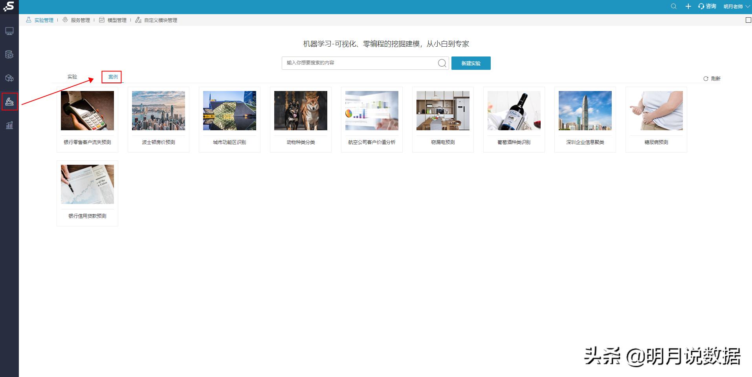This screenshot has height=377, width=752.
Task: Open the machine learning module sidebar icon
Action: [x=9, y=102]
